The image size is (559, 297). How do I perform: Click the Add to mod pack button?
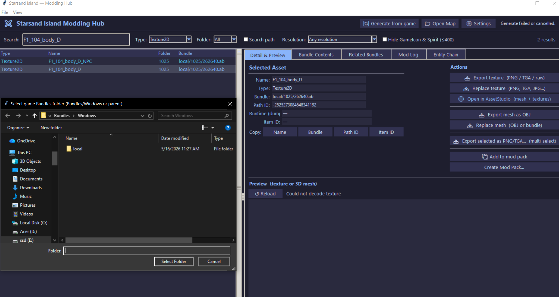pyautogui.click(x=504, y=157)
